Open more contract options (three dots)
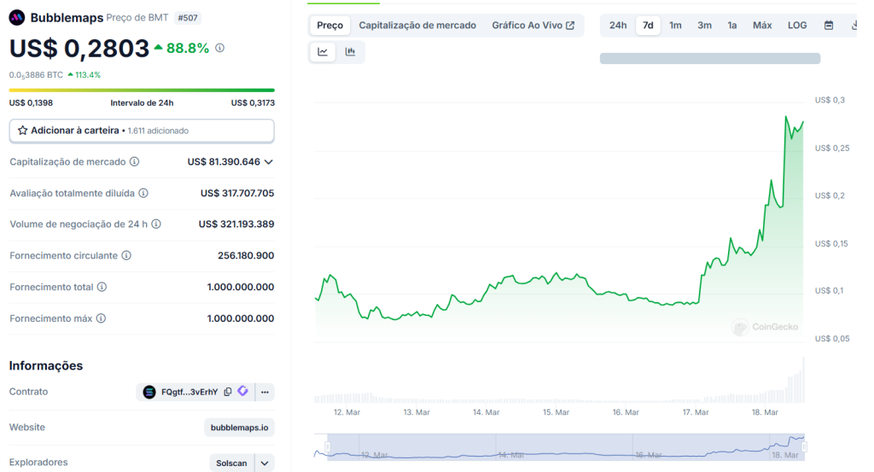The height and width of the screenshot is (472, 874). tap(265, 392)
